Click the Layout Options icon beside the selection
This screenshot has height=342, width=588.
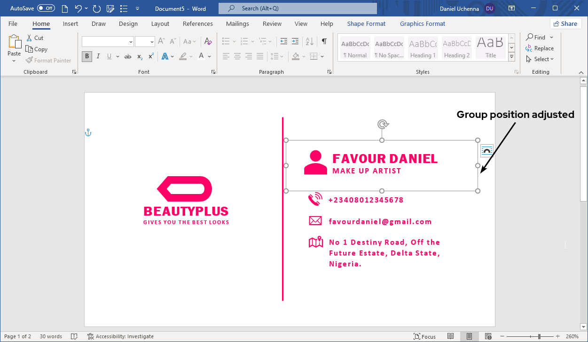(486, 150)
